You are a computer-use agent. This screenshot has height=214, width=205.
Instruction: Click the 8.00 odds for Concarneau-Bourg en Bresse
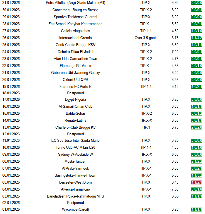(x=175, y=10)
